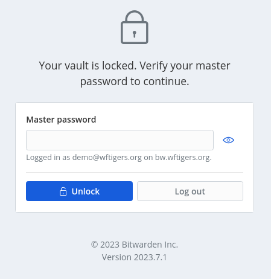Click the "Version 2023.7.1" footer text
The height and width of the screenshot is (279, 271).
135,257
